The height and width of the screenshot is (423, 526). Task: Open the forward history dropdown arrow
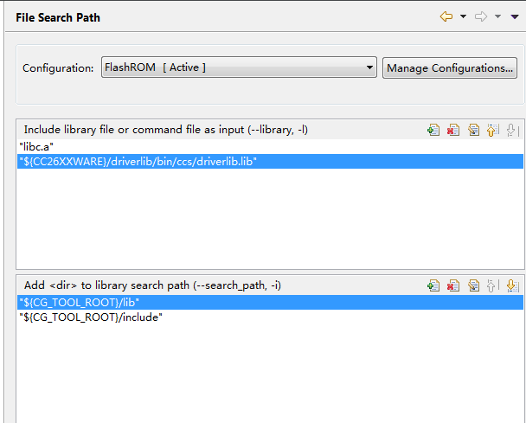pos(497,16)
